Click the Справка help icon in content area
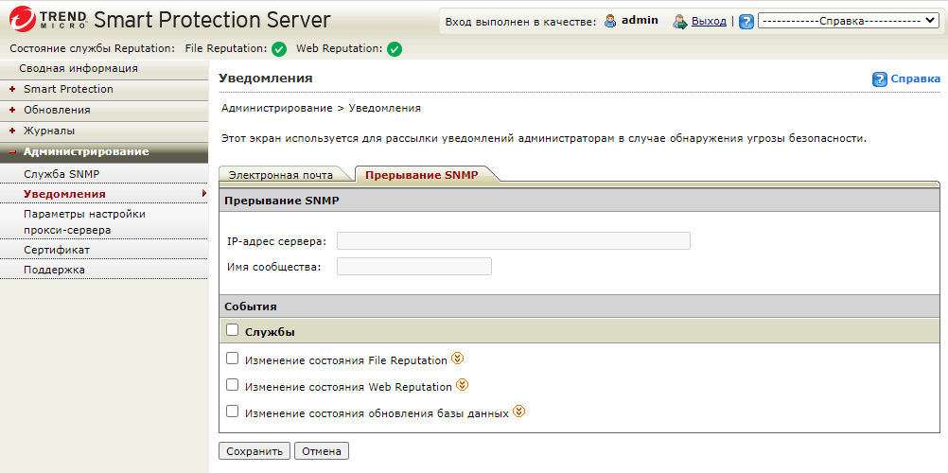The width and height of the screenshot is (948, 473). 880,79
